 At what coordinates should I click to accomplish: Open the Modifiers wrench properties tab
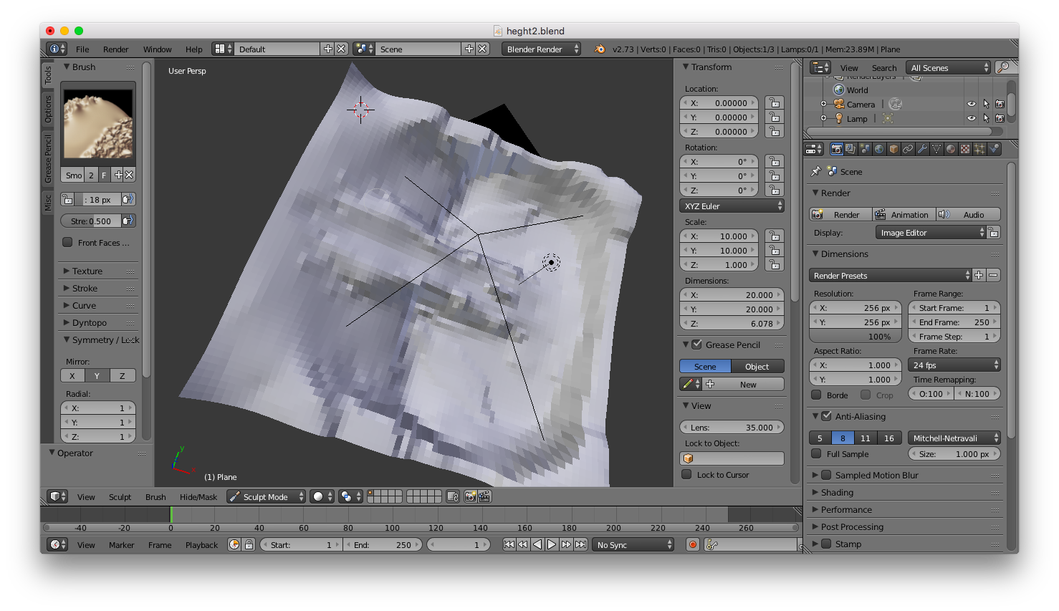click(922, 149)
